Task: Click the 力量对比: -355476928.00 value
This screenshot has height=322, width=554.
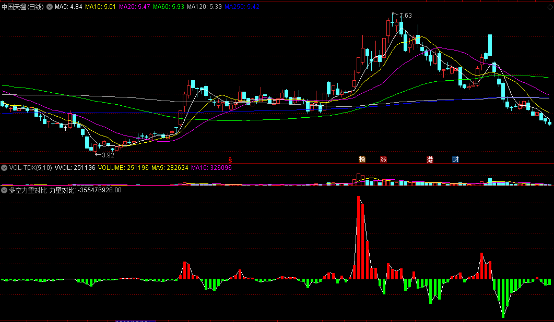Action: pos(85,190)
